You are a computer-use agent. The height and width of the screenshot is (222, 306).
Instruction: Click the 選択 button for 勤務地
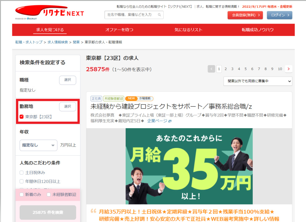point(68,106)
